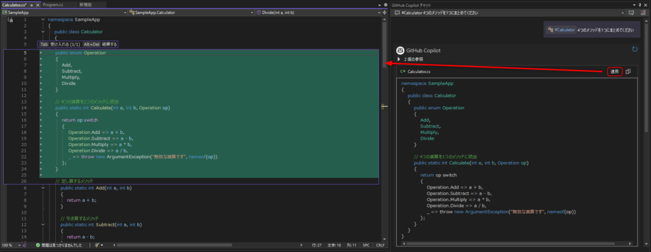Open Copilot chat window options arrow
Viewport: 651px width, 252px height.
[634, 5]
